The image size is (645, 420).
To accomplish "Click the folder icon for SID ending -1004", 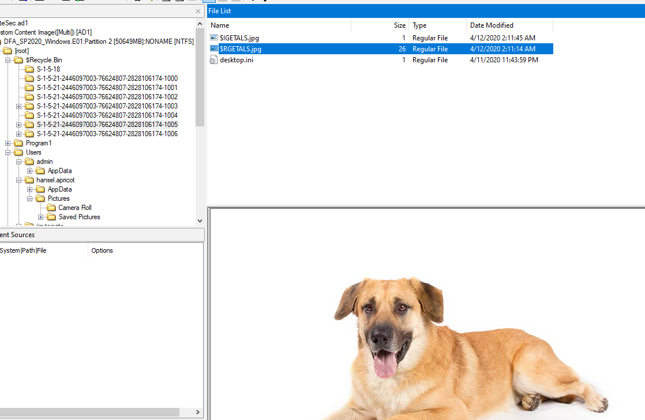I will [29, 115].
